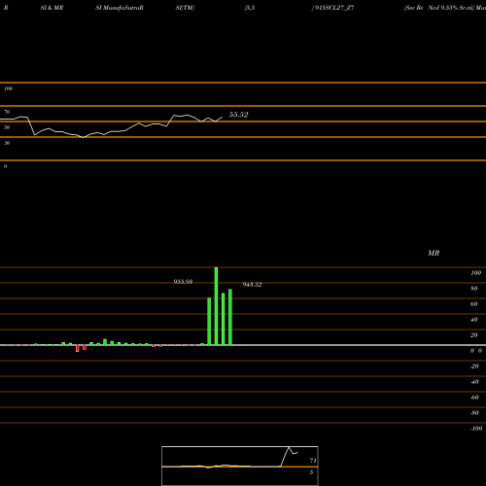
Task: Select the tallest green MR bar
Action: pos(216,306)
